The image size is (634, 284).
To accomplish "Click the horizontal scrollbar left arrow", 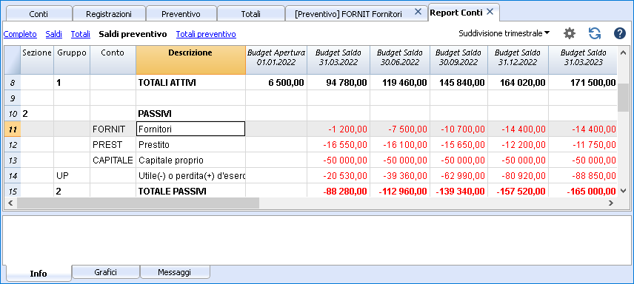I will click(10, 203).
